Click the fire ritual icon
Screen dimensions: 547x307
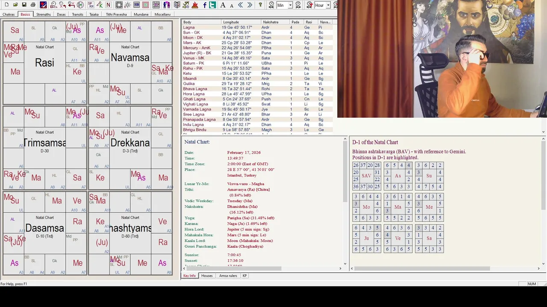pyautogui.click(x=195, y=5)
